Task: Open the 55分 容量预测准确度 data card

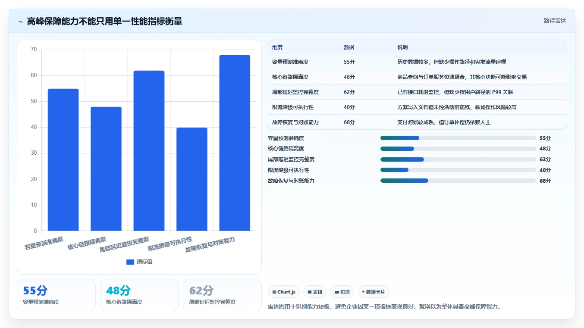Action: point(56,295)
